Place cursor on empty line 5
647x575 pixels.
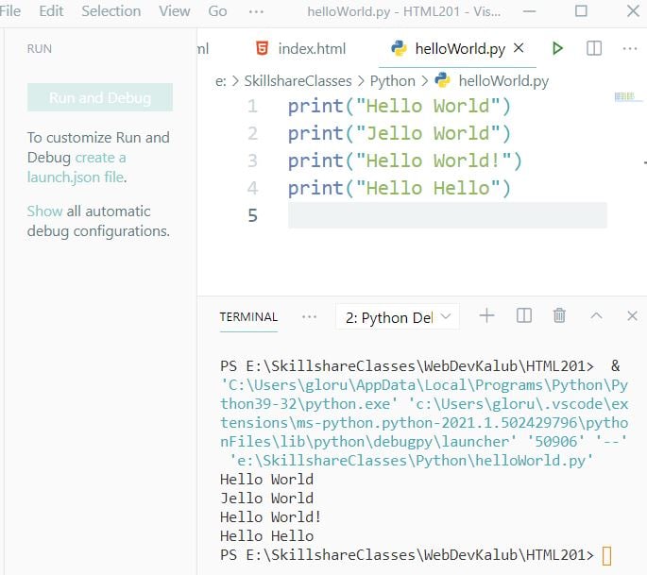click(448, 215)
